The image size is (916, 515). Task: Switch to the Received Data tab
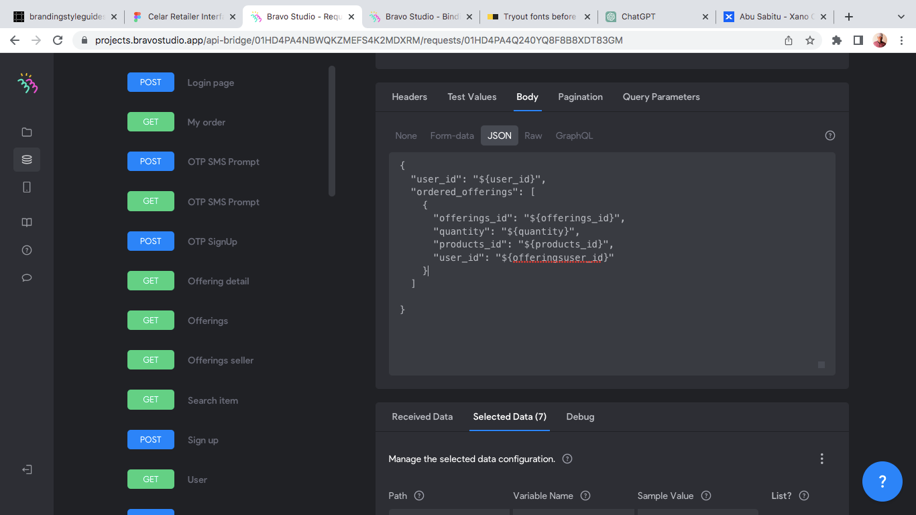[422, 416]
